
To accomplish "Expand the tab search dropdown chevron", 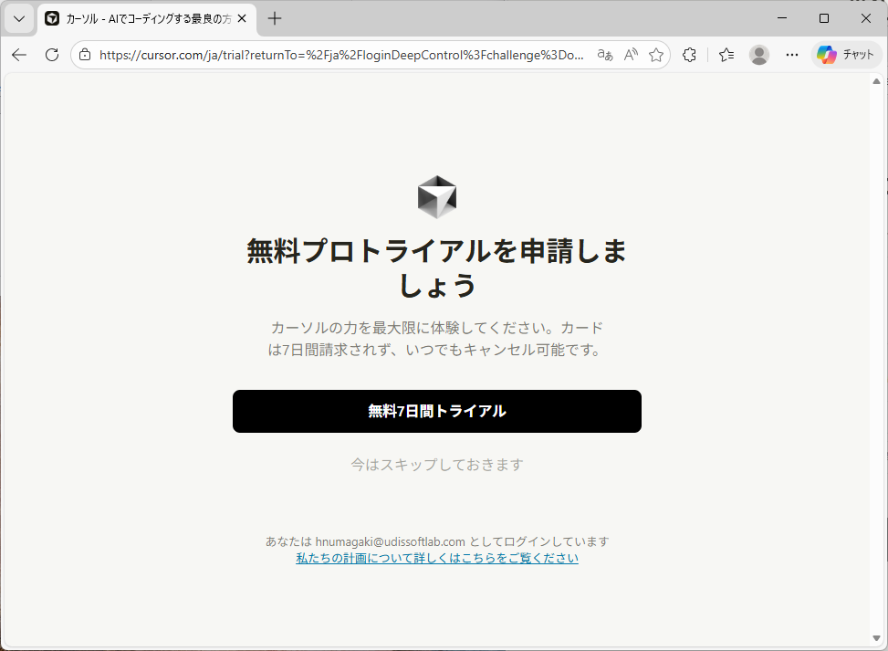I will point(19,18).
